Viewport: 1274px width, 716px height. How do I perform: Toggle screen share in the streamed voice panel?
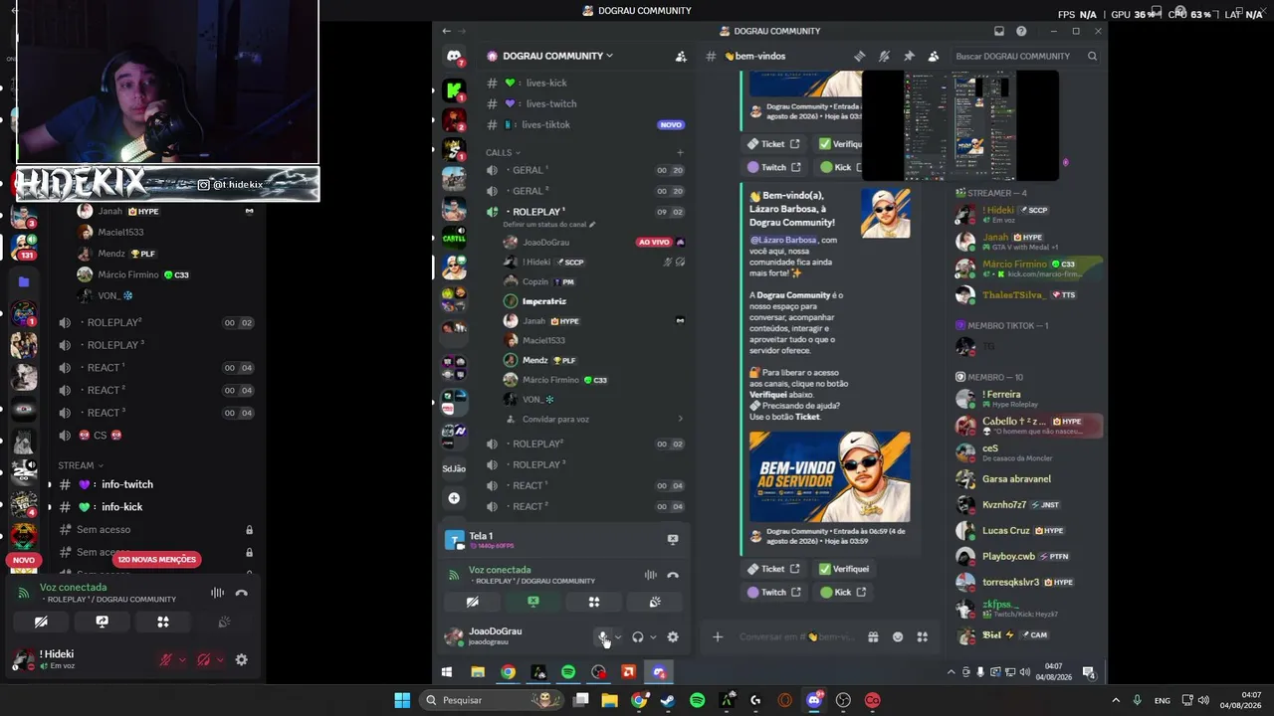click(533, 602)
